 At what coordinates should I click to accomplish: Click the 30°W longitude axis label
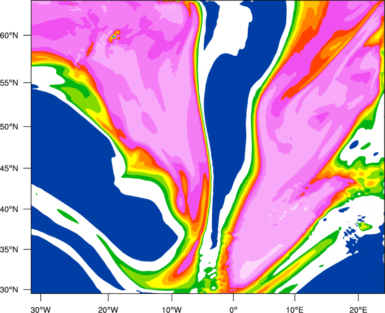point(41,310)
